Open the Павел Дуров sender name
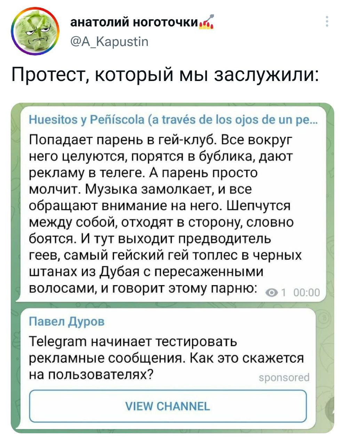 (x=66, y=321)
